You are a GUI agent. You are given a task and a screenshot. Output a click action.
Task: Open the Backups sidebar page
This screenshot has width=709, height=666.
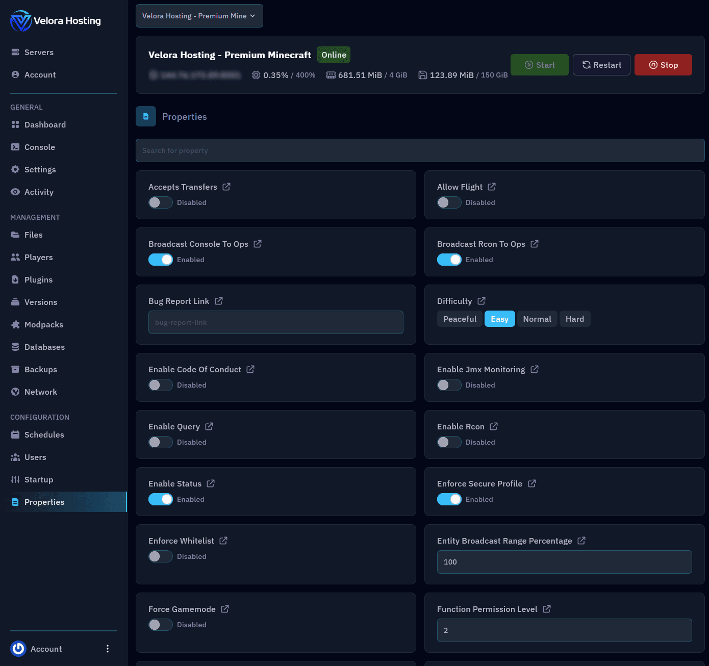(x=40, y=369)
